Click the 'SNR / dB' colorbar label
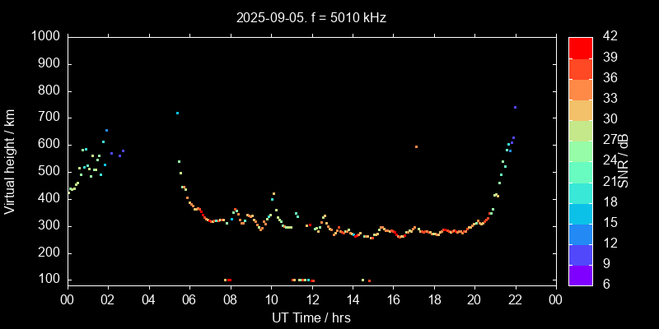The height and width of the screenshot is (329, 659). tap(624, 161)
